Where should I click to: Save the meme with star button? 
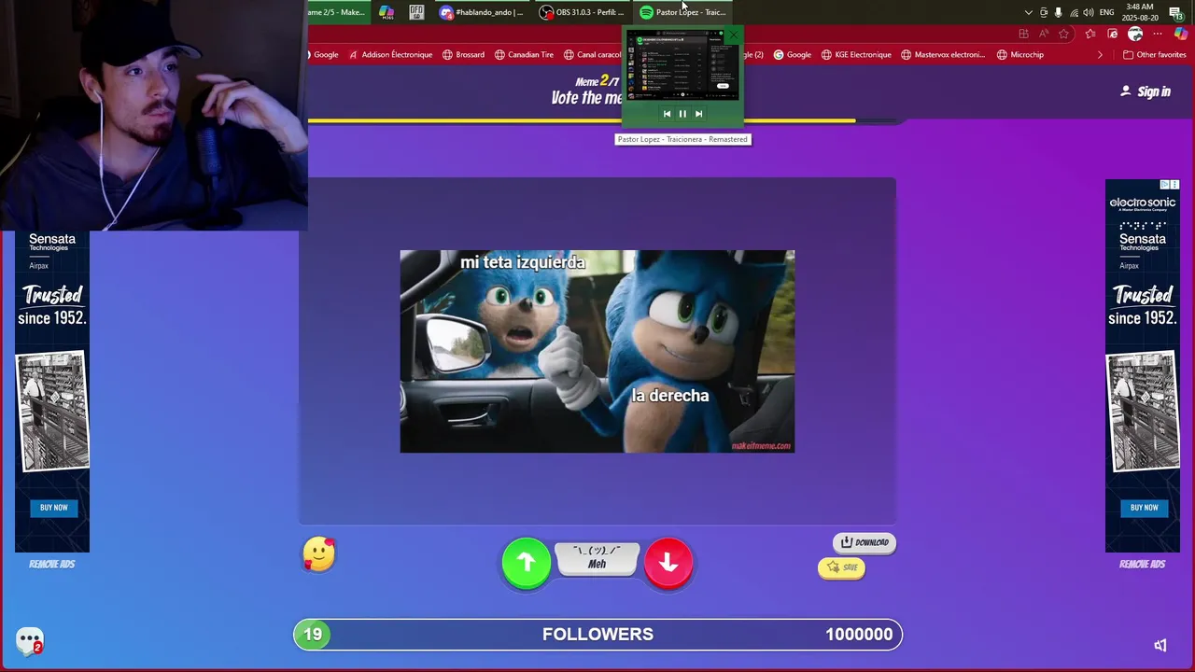tap(842, 567)
